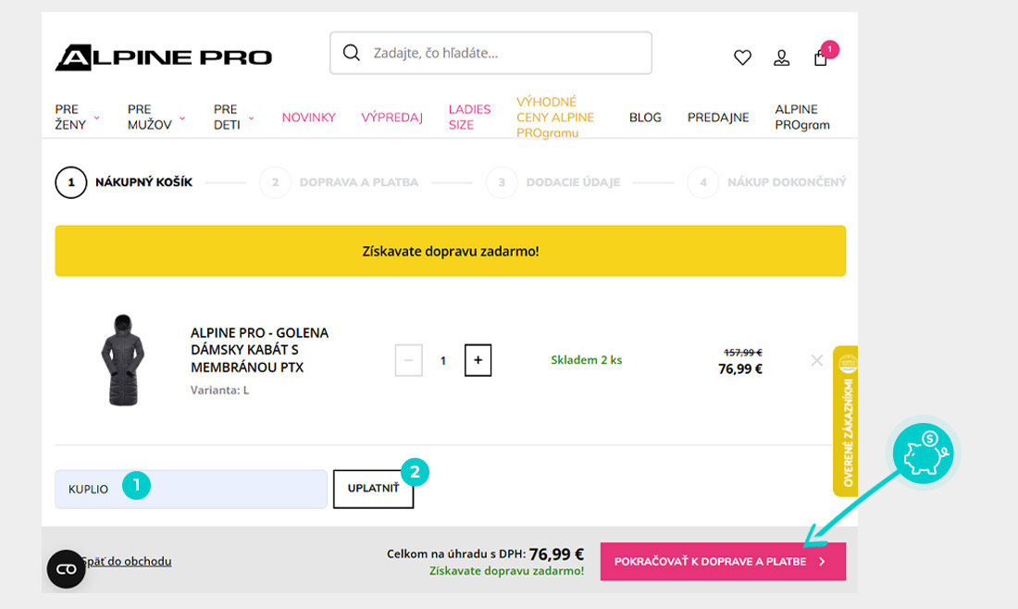
Task: Open the coat product thumbnail
Action: [122, 360]
